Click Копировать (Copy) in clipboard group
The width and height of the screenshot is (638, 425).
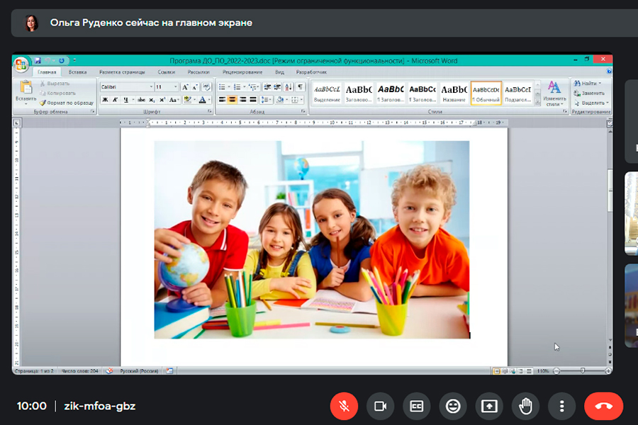point(57,93)
